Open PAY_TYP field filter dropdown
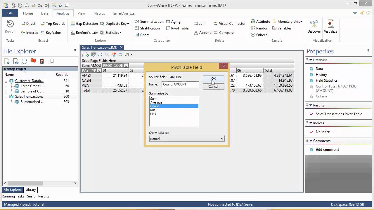374x210 pixels. tap(99, 71)
